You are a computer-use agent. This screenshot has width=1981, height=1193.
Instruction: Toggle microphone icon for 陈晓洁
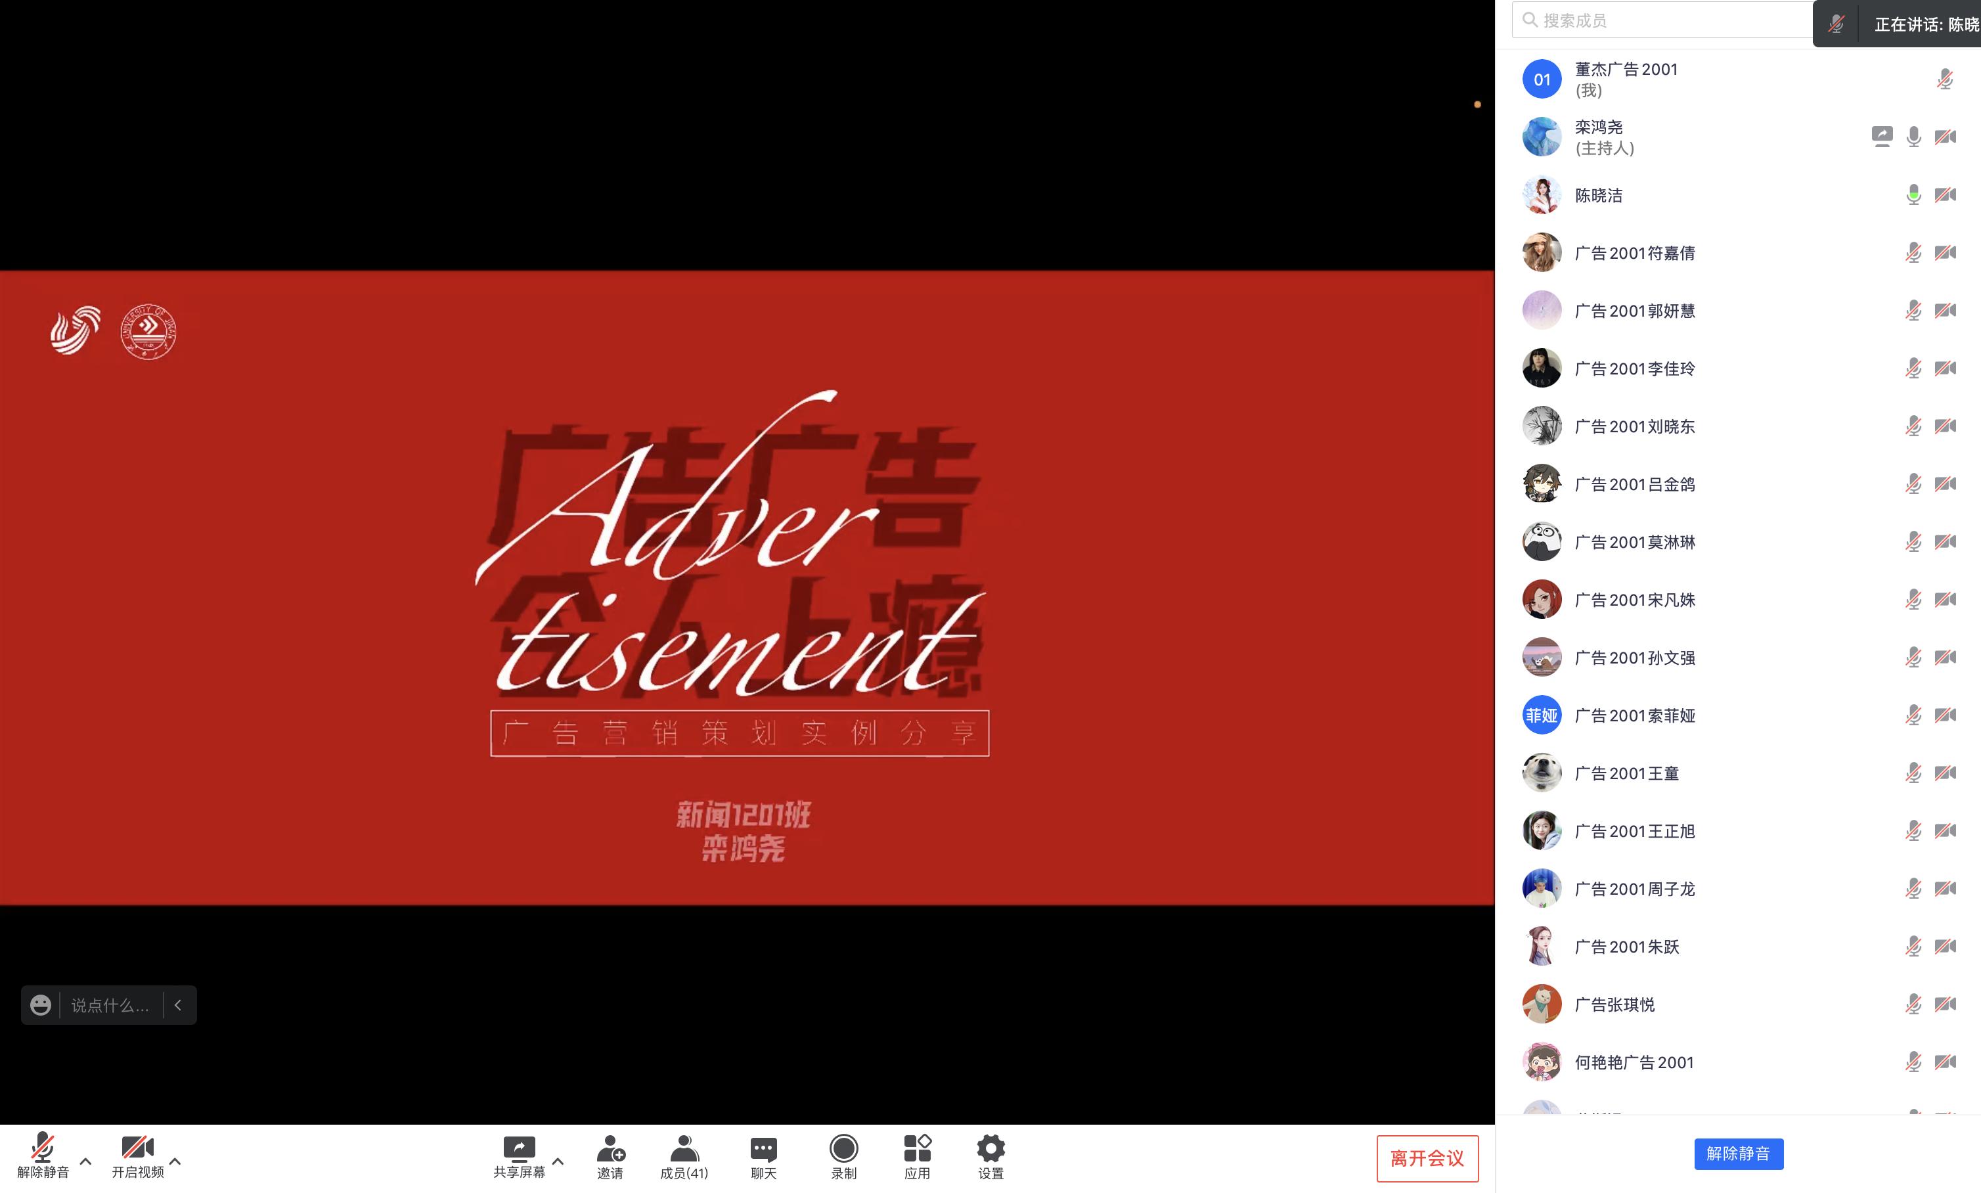coord(1913,194)
